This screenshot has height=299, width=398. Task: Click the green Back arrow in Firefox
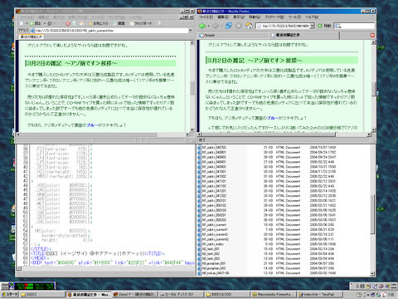pos(202,26)
